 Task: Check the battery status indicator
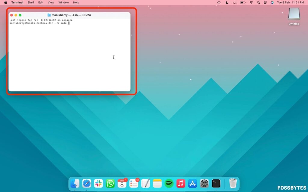[242, 3]
